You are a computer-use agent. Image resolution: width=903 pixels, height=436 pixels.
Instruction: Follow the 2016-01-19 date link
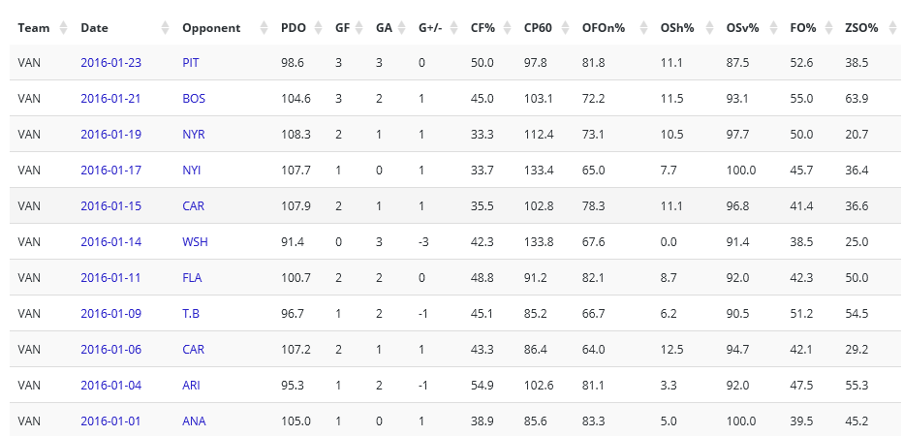(x=110, y=134)
